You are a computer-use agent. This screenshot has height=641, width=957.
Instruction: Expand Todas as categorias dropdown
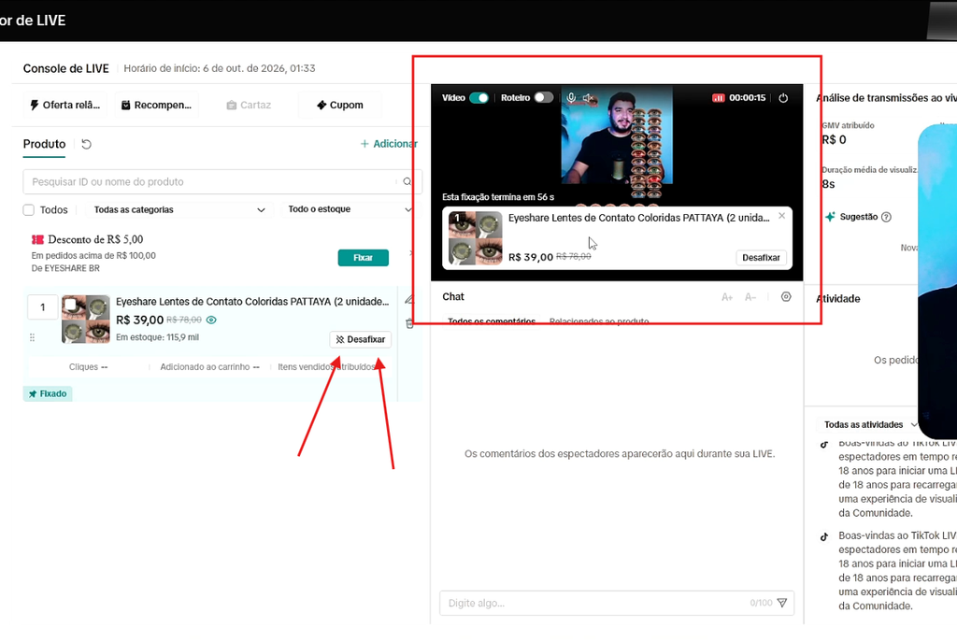[179, 210]
